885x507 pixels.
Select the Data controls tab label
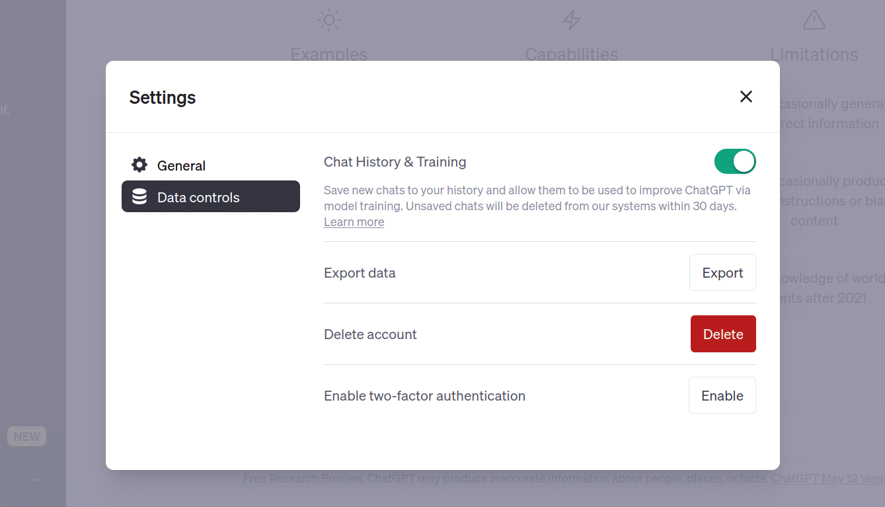click(198, 198)
